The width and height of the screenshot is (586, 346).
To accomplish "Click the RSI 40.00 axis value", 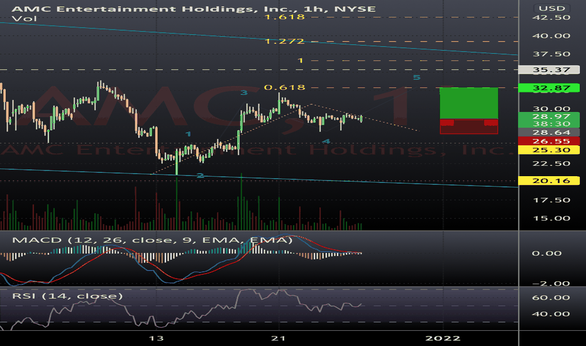I will tap(551, 314).
